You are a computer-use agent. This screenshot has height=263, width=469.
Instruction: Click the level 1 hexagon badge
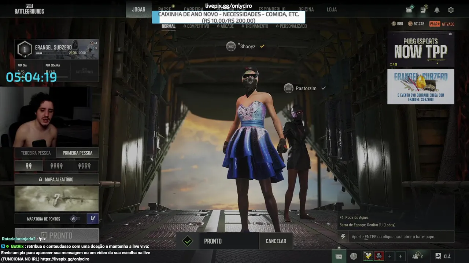[25, 49]
